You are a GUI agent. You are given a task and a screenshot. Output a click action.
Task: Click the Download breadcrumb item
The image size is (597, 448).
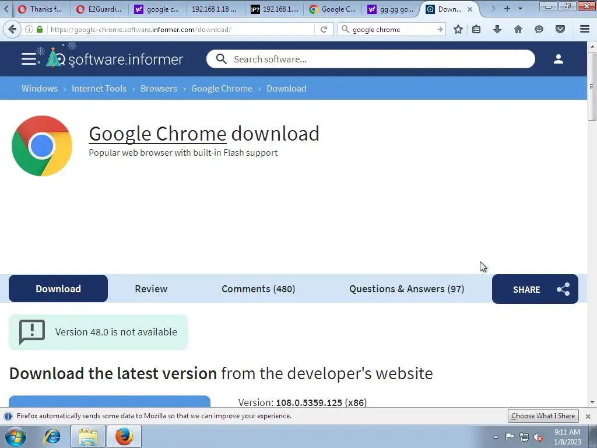(x=286, y=89)
